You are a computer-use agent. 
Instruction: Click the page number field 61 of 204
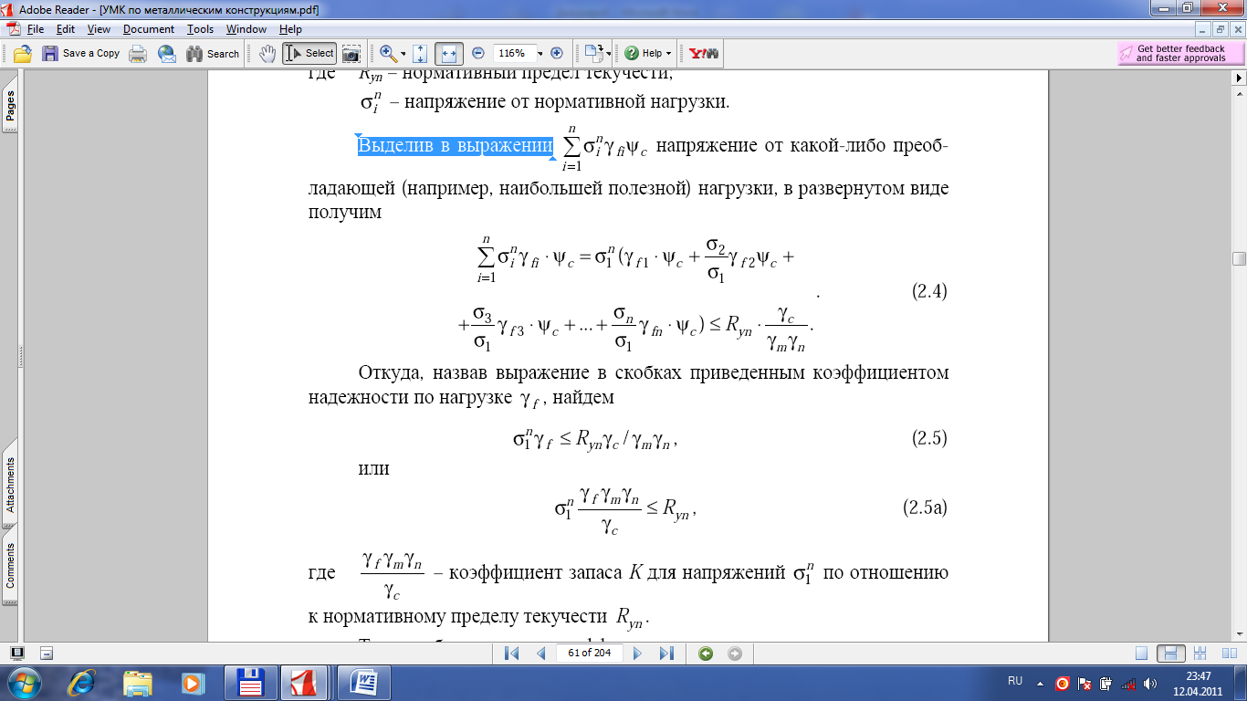click(589, 653)
